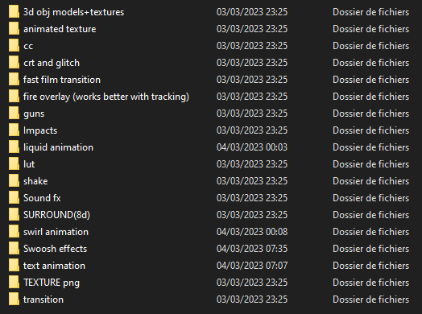Click the 'Swoosh effects' folder name

click(56, 249)
